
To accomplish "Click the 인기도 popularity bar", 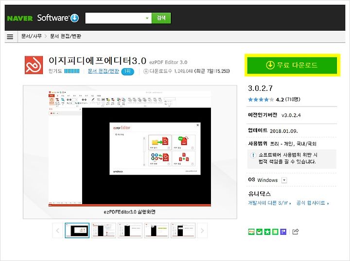I will coord(71,71).
